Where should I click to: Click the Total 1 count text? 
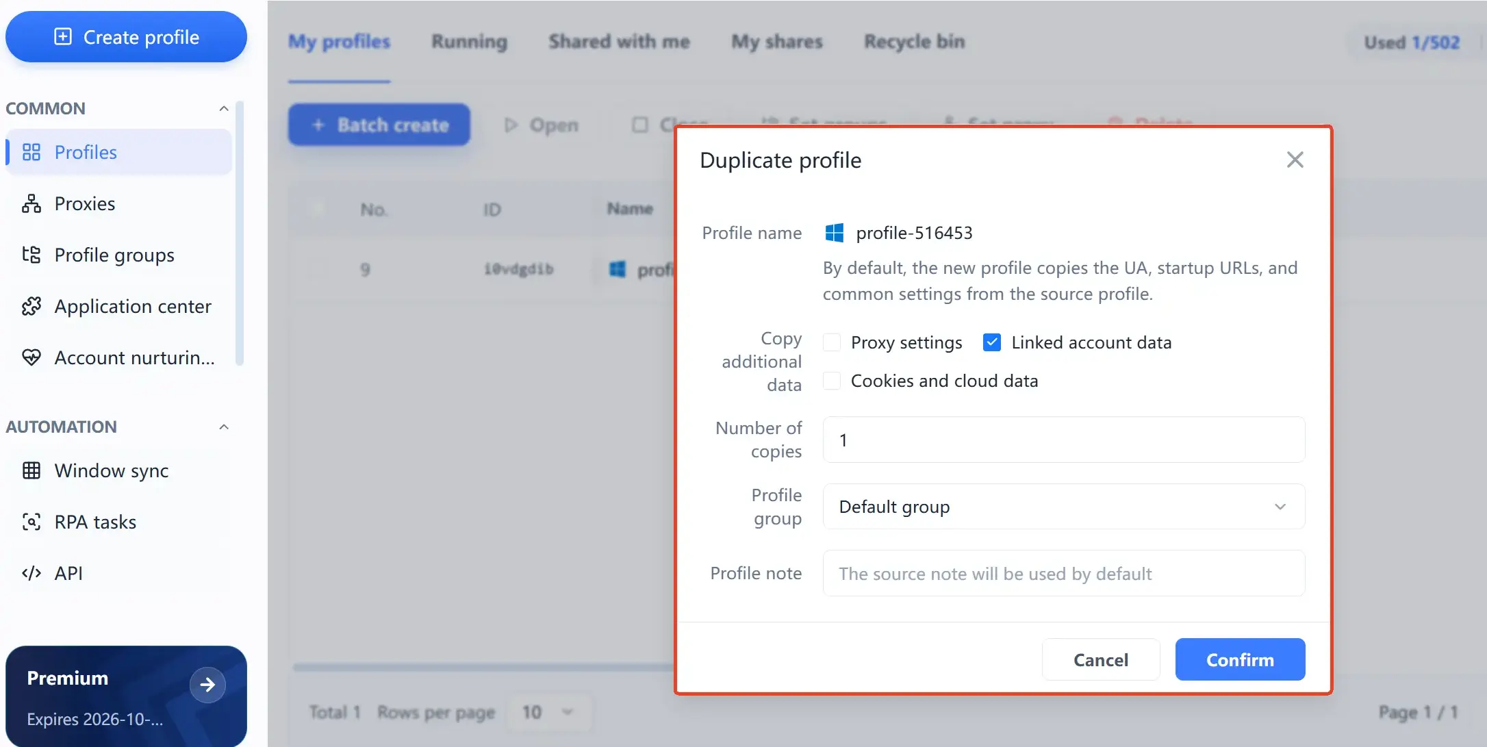[x=335, y=712]
